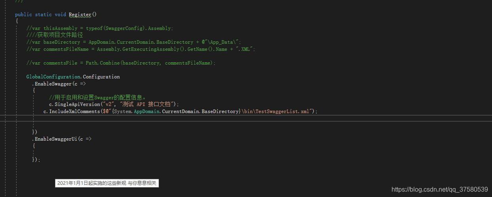The width and height of the screenshot is (492, 197).
Task: Click the closing "});" line
Action: (36, 160)
